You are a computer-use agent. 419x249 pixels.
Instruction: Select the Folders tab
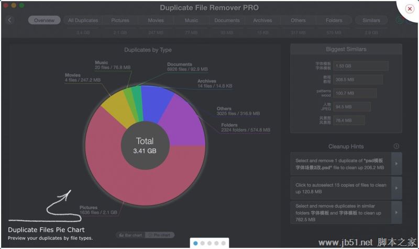[334, 20]
